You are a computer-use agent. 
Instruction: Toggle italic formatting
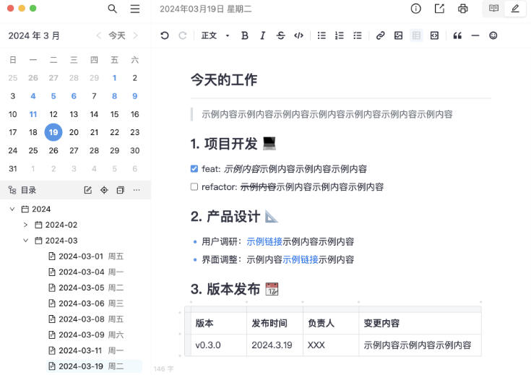click(262, 35)
